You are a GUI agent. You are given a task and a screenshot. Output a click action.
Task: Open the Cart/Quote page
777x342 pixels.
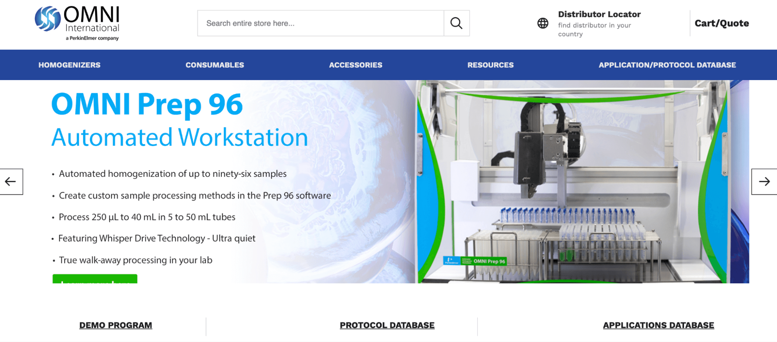[721, 23]
